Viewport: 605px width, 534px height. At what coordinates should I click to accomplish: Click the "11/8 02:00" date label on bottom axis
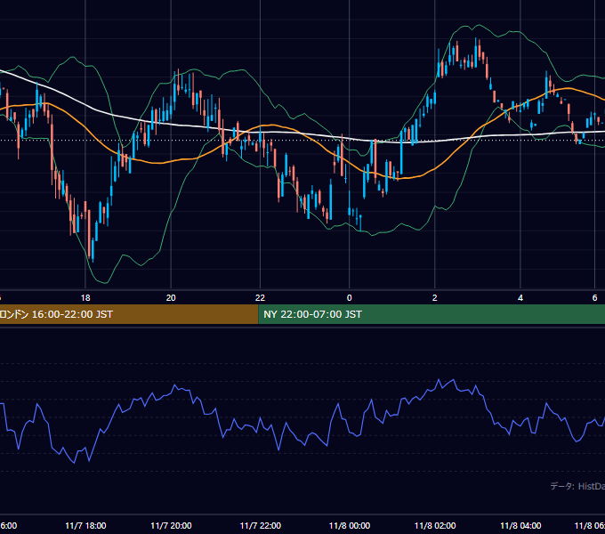point(435,525)
